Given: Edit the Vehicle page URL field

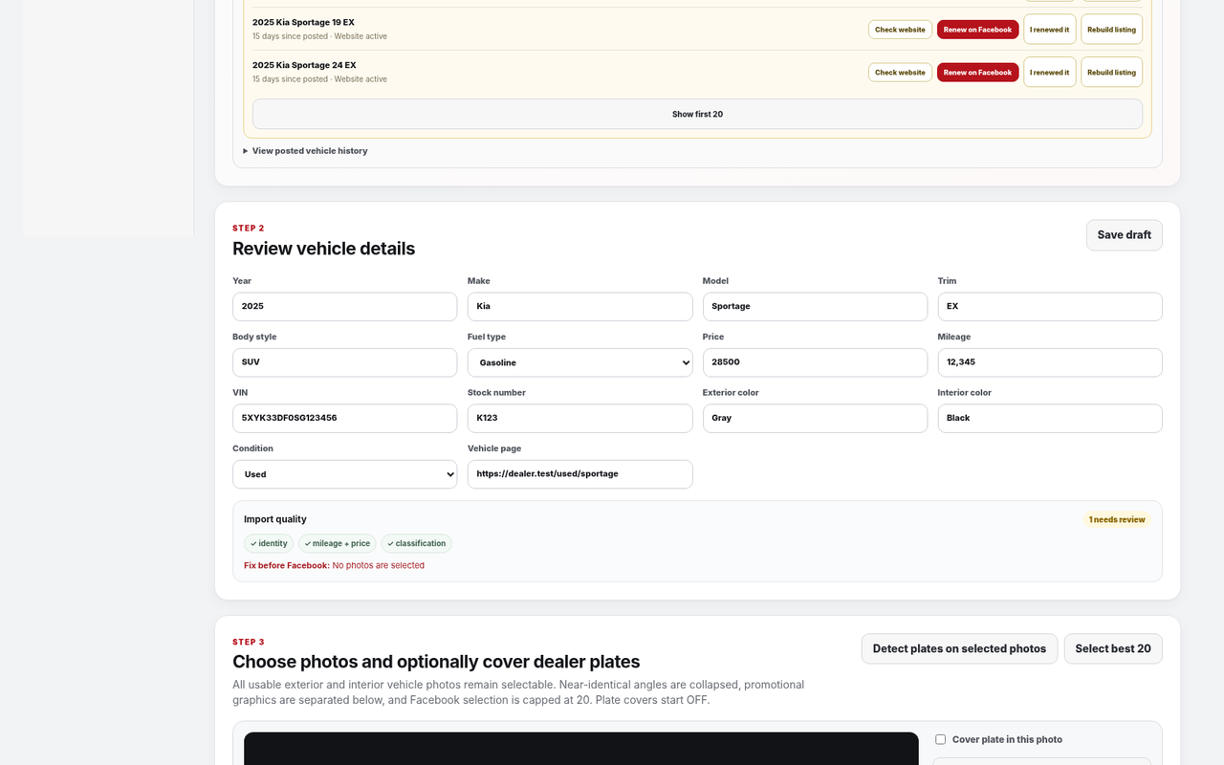Looking at the screenshot, I should (579, 474).
